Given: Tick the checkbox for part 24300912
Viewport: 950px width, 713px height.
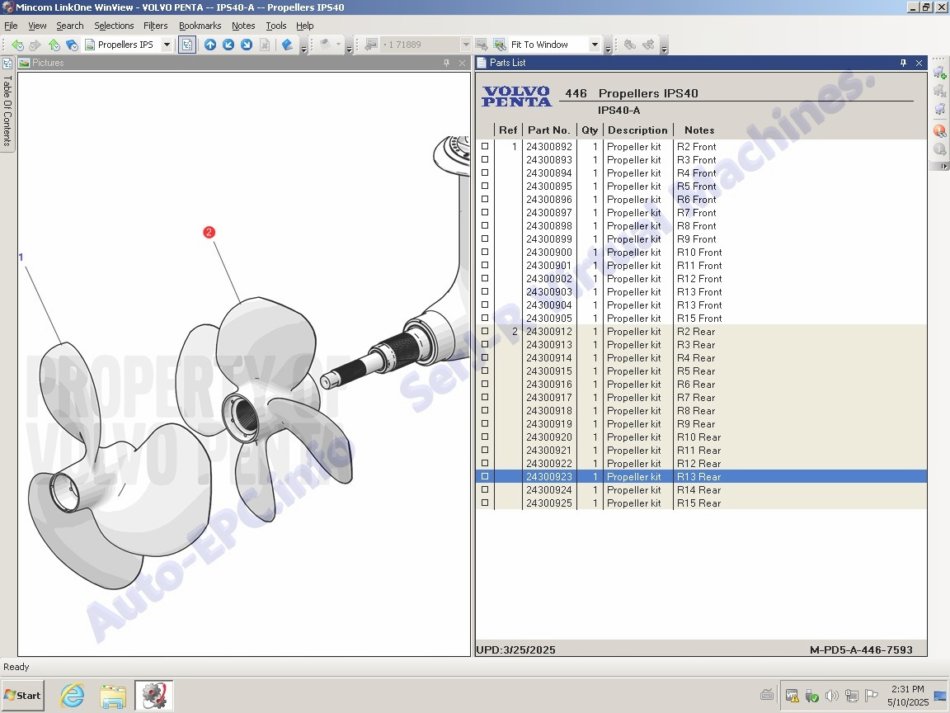Looking at the screenshot, I should (485, 332).
